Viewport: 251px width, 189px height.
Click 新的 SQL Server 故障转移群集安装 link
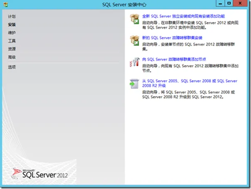(172, 38)
